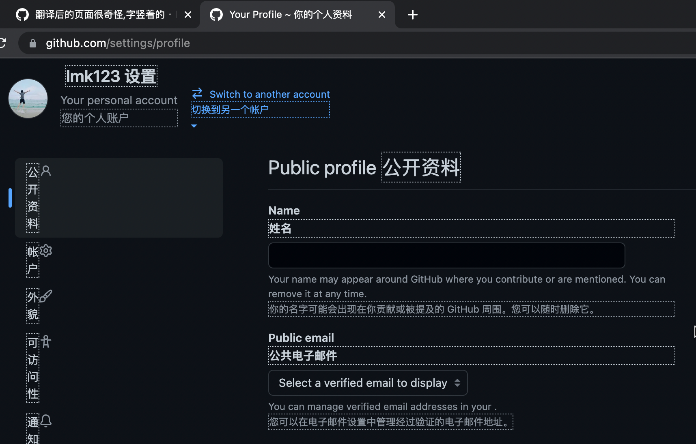Open Appearance via the paintbrush icon
Viewport: 696px width, 444px height.
46,296
